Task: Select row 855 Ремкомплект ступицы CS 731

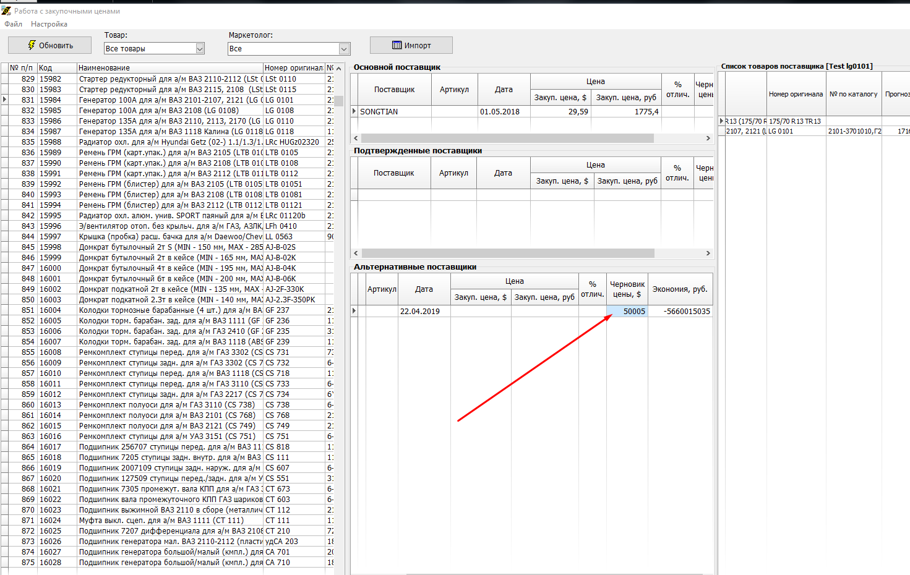Action: point(167,352)
